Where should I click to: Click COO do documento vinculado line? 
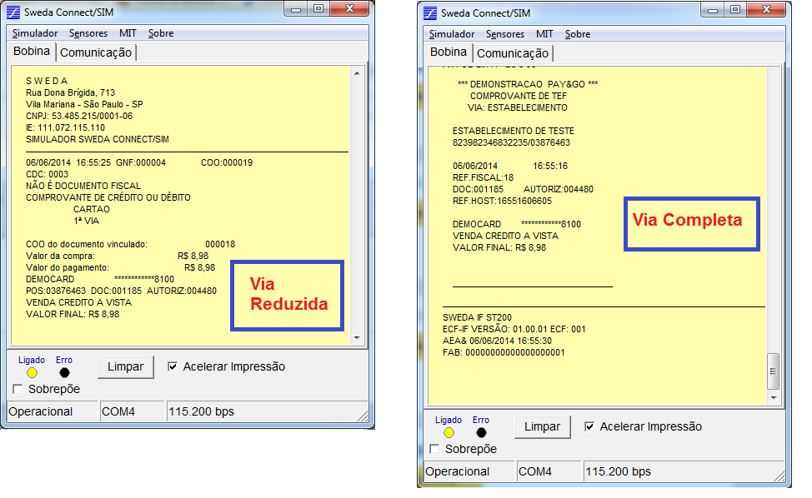[131, 244]
